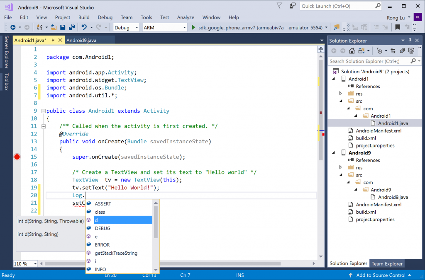425x280 pixels.
Task: Unpin the Solution Explorer panel
Action: (x=410, y=41)
